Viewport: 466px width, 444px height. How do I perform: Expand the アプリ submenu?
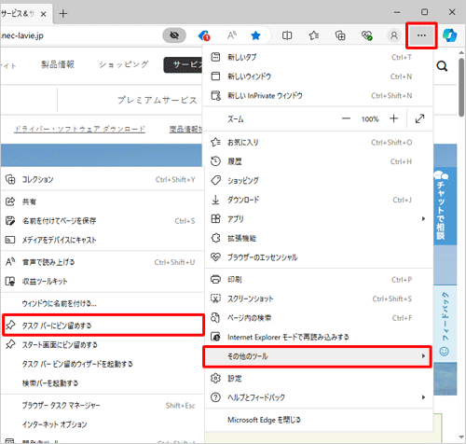coord(318,219)
